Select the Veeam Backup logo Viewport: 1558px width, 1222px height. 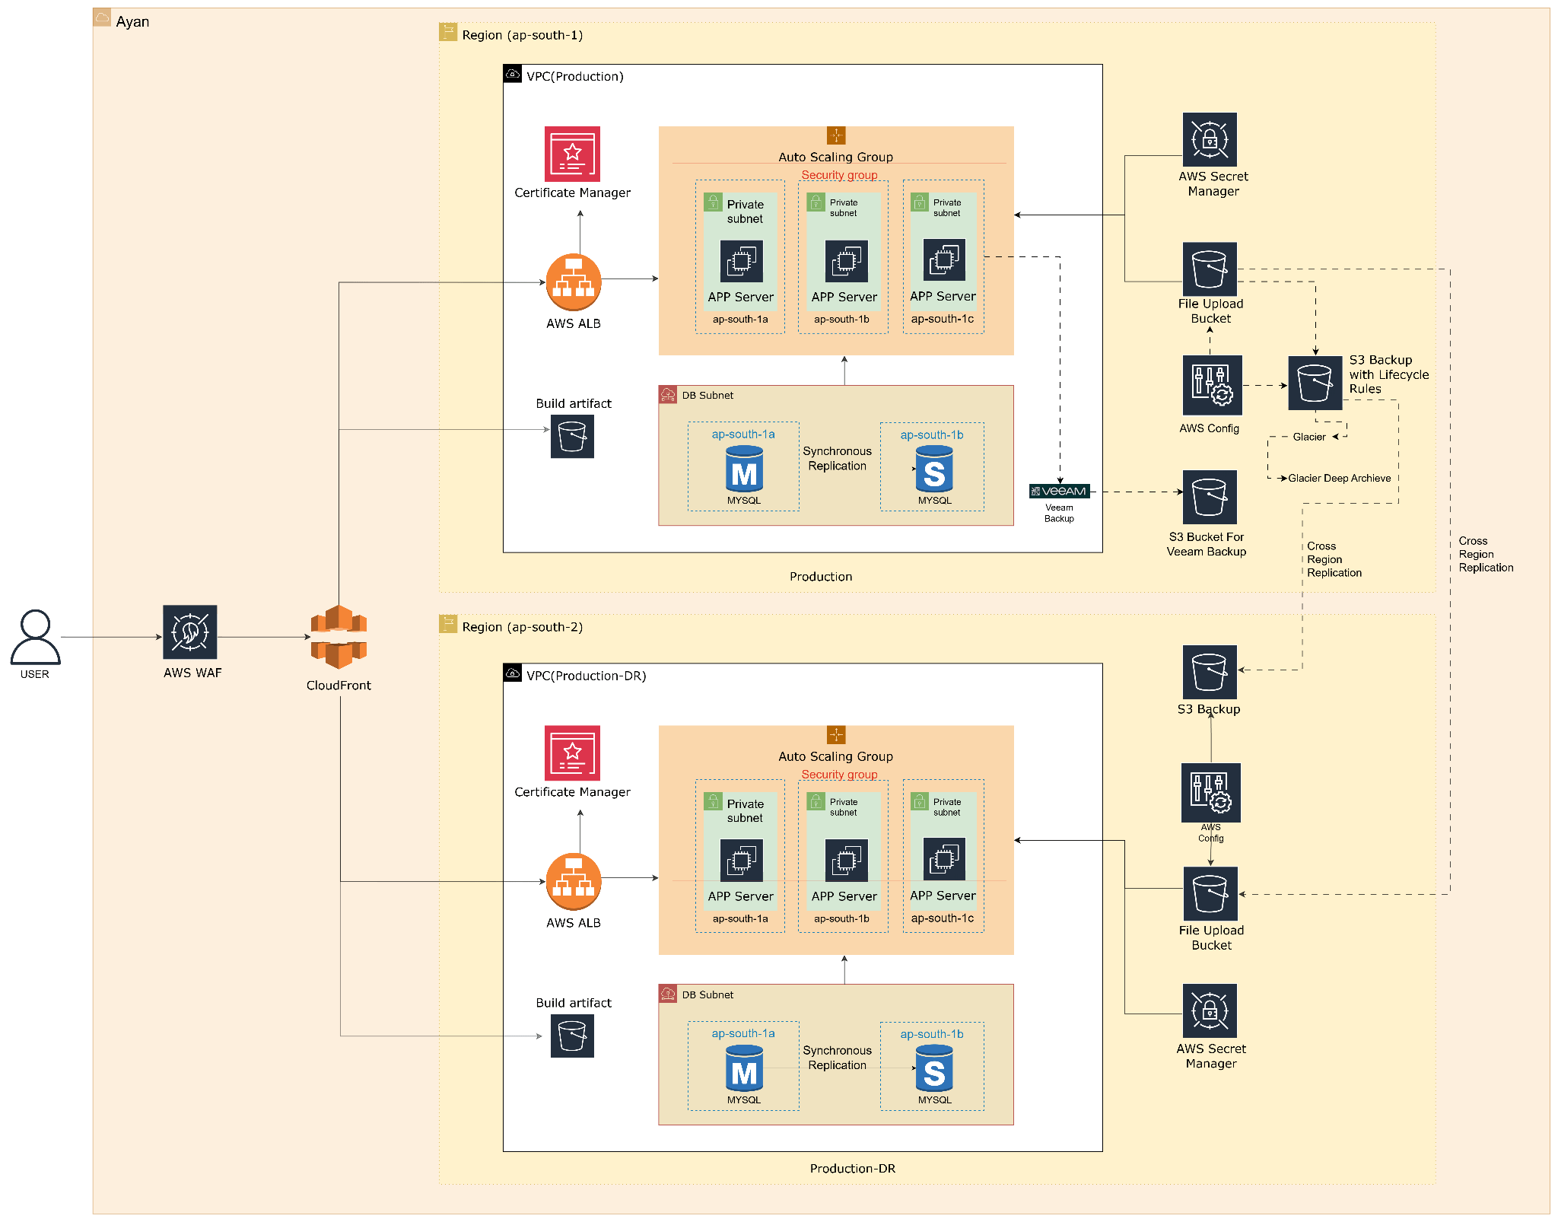pos(1060,492)
